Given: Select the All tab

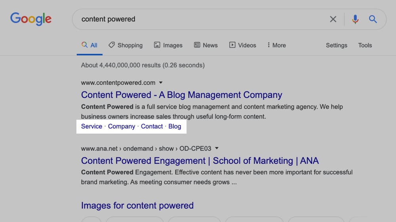Looking at the screenshot, I should pyautogui.click(x=89, y=45).
